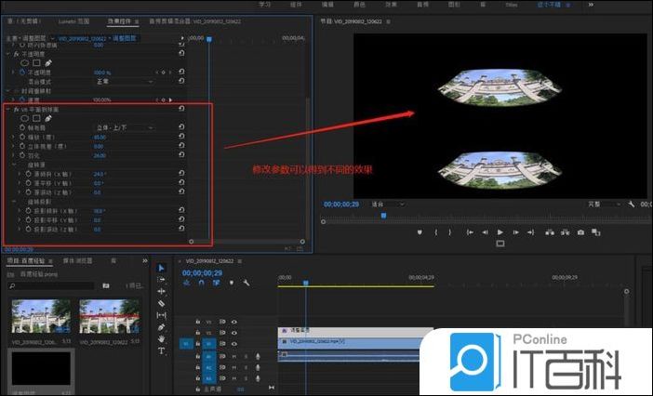Pick the Type (T) tool
The height and width of the screenshot is (396, 653).
click(x=161, y=351)
